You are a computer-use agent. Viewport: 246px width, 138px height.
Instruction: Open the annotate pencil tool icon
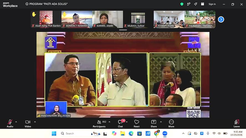point(189,4)
